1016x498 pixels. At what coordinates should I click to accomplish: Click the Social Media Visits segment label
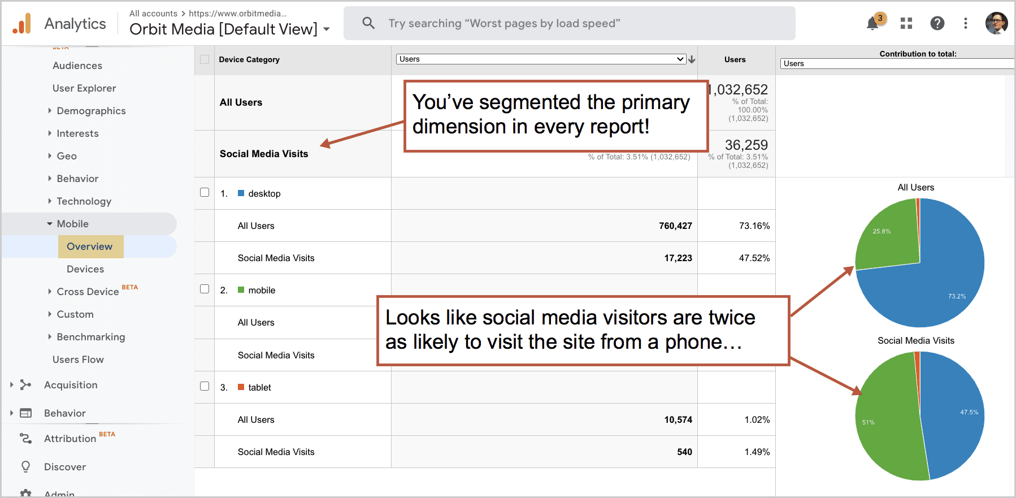(x=264, y=154)
